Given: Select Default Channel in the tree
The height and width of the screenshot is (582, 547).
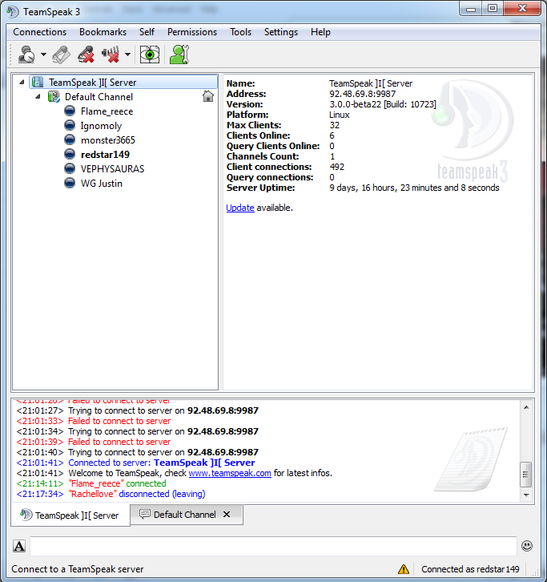Looking at the screenshot, I should point(99,97).
